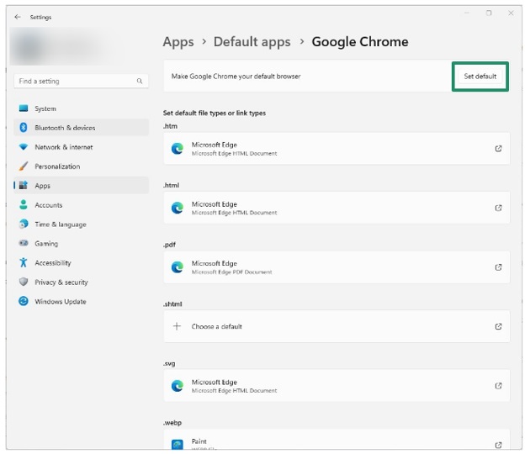
Task: Click Edge icon in the .html row
Action: pos(178,208)
